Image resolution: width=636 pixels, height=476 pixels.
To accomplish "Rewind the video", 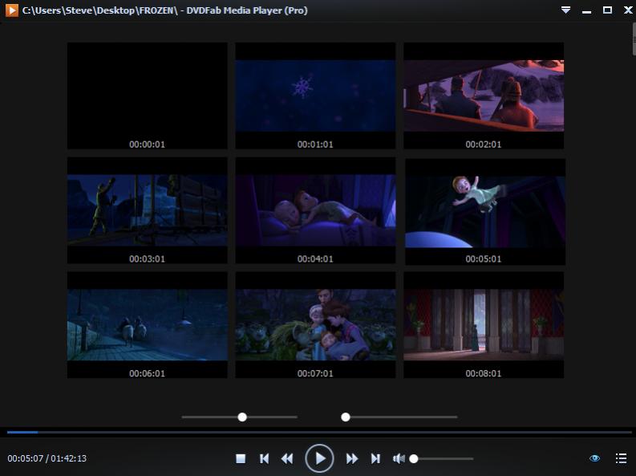I will (x=287, y=458).
